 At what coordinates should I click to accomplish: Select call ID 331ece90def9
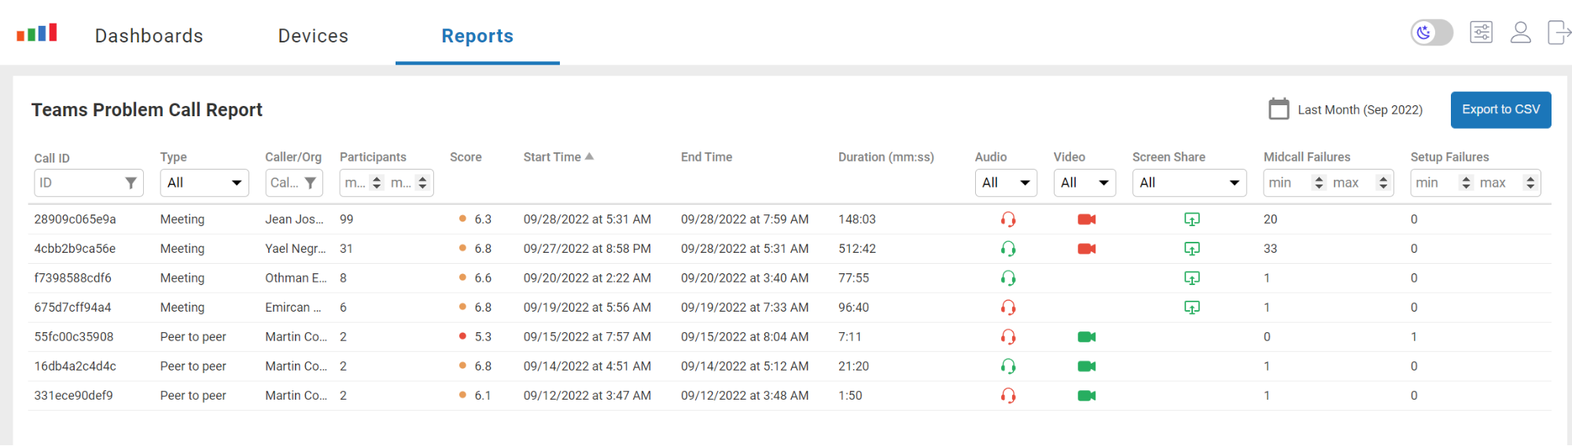click(x=73, y=396)
